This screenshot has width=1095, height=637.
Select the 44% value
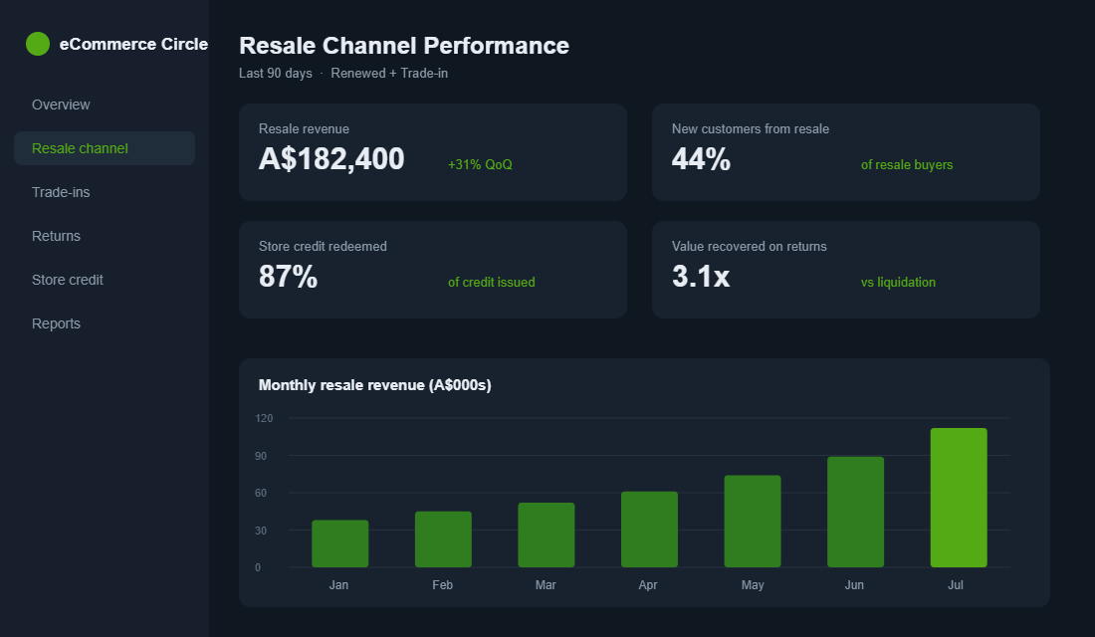pos(701,159)
